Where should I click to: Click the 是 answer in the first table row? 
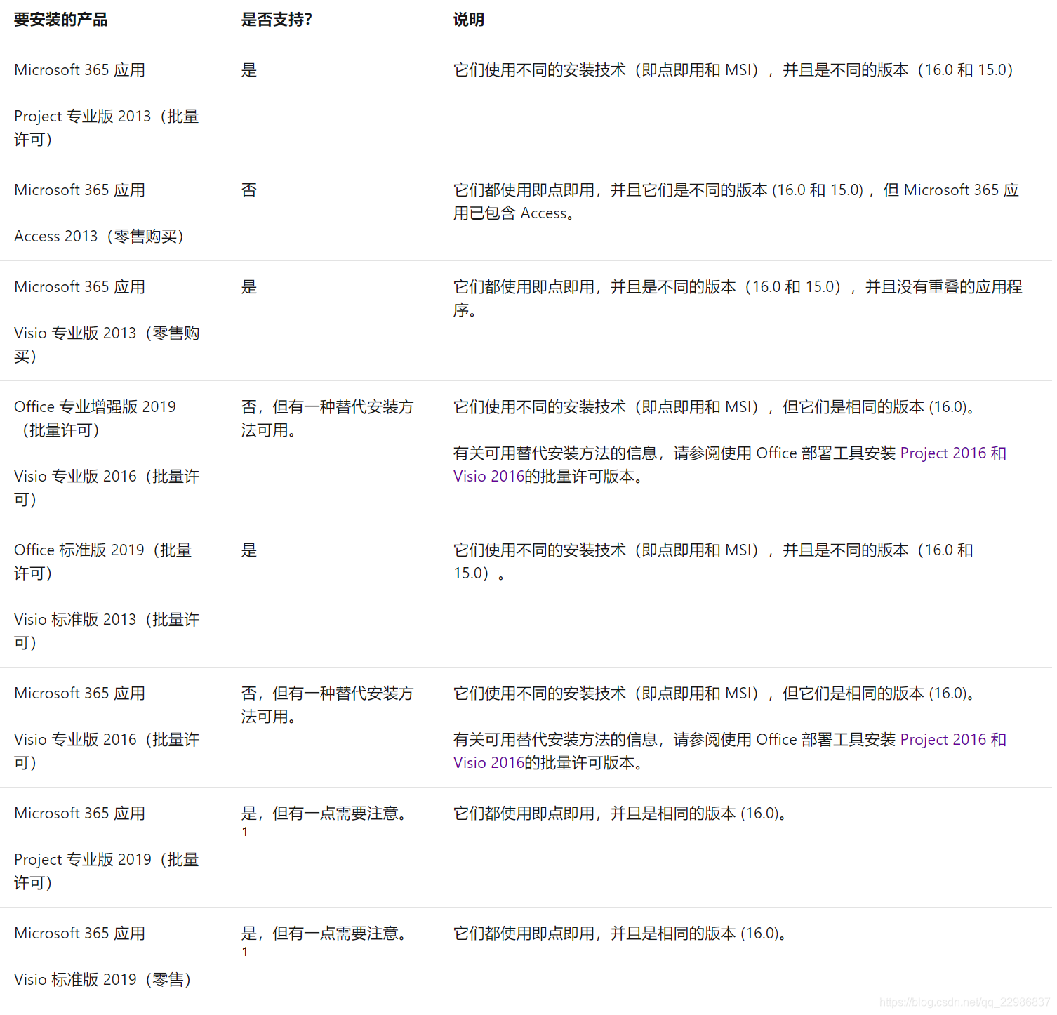point(249,69)
